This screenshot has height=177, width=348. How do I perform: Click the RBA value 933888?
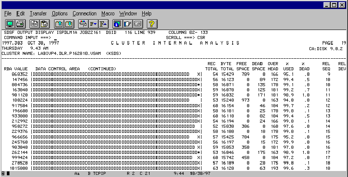click(19, 116)
